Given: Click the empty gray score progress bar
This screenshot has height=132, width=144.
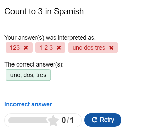Looking at the screenshot, I should pyautogui.click(x=28, y=121).
